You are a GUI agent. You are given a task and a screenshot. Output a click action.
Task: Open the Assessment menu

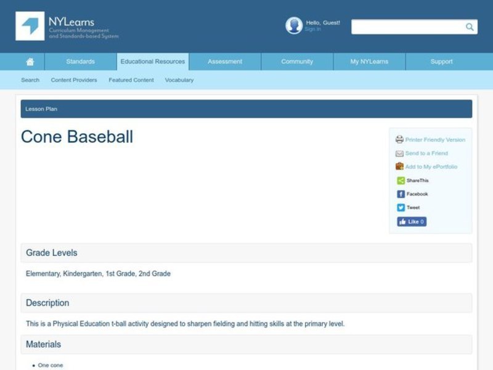pyautogui.click(x=224, y=61)
